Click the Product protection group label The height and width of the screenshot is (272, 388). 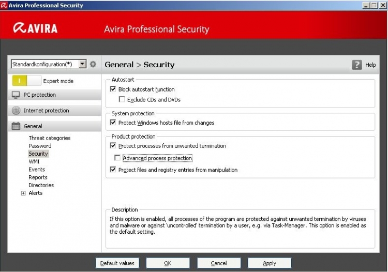coord(133,137)
